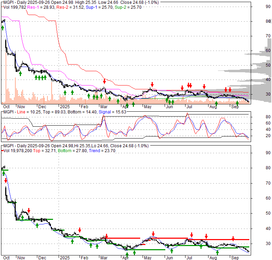Click the 50 price label on top chart axis
The image size is (272, 260).
[268, 65]
